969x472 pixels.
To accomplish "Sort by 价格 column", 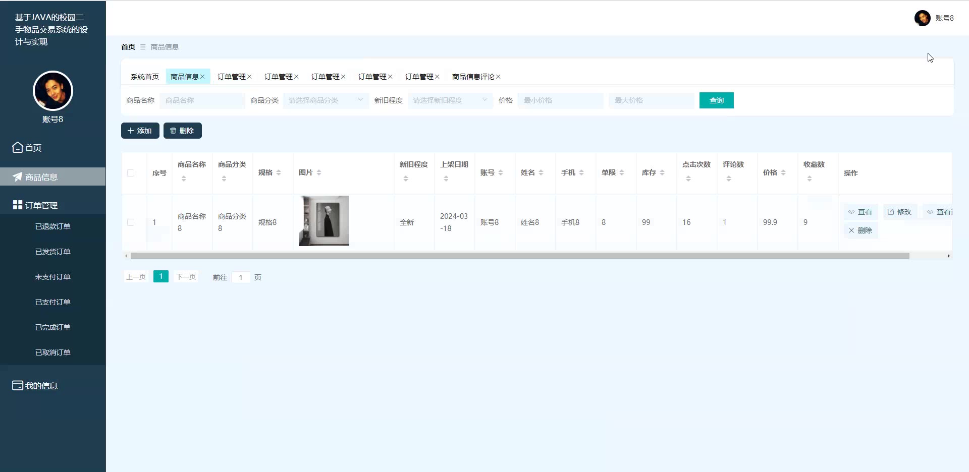I will tap(783, 172).
